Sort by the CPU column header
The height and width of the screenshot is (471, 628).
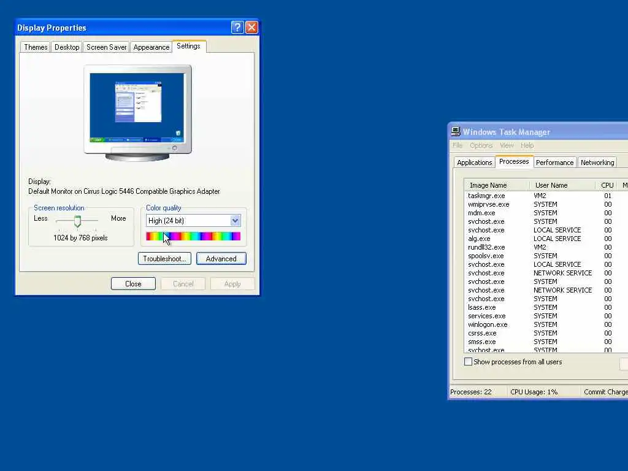[607, 185]
